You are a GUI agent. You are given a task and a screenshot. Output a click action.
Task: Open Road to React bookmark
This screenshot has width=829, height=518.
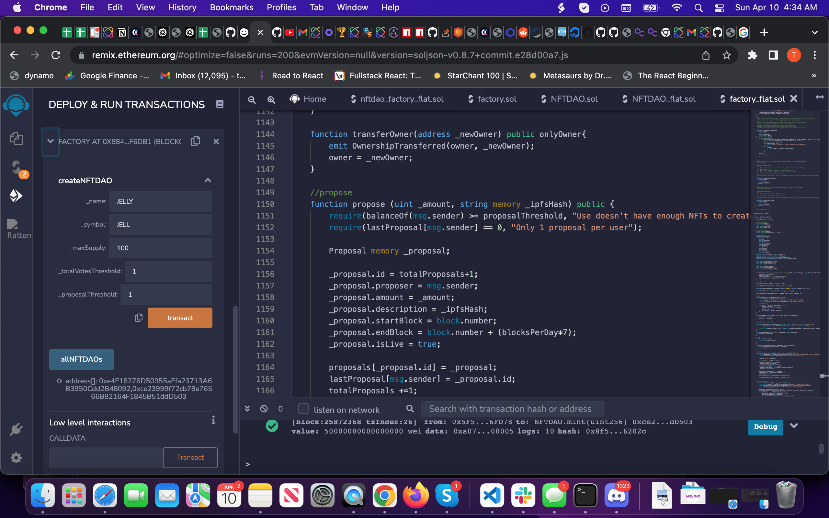[290, 75]
